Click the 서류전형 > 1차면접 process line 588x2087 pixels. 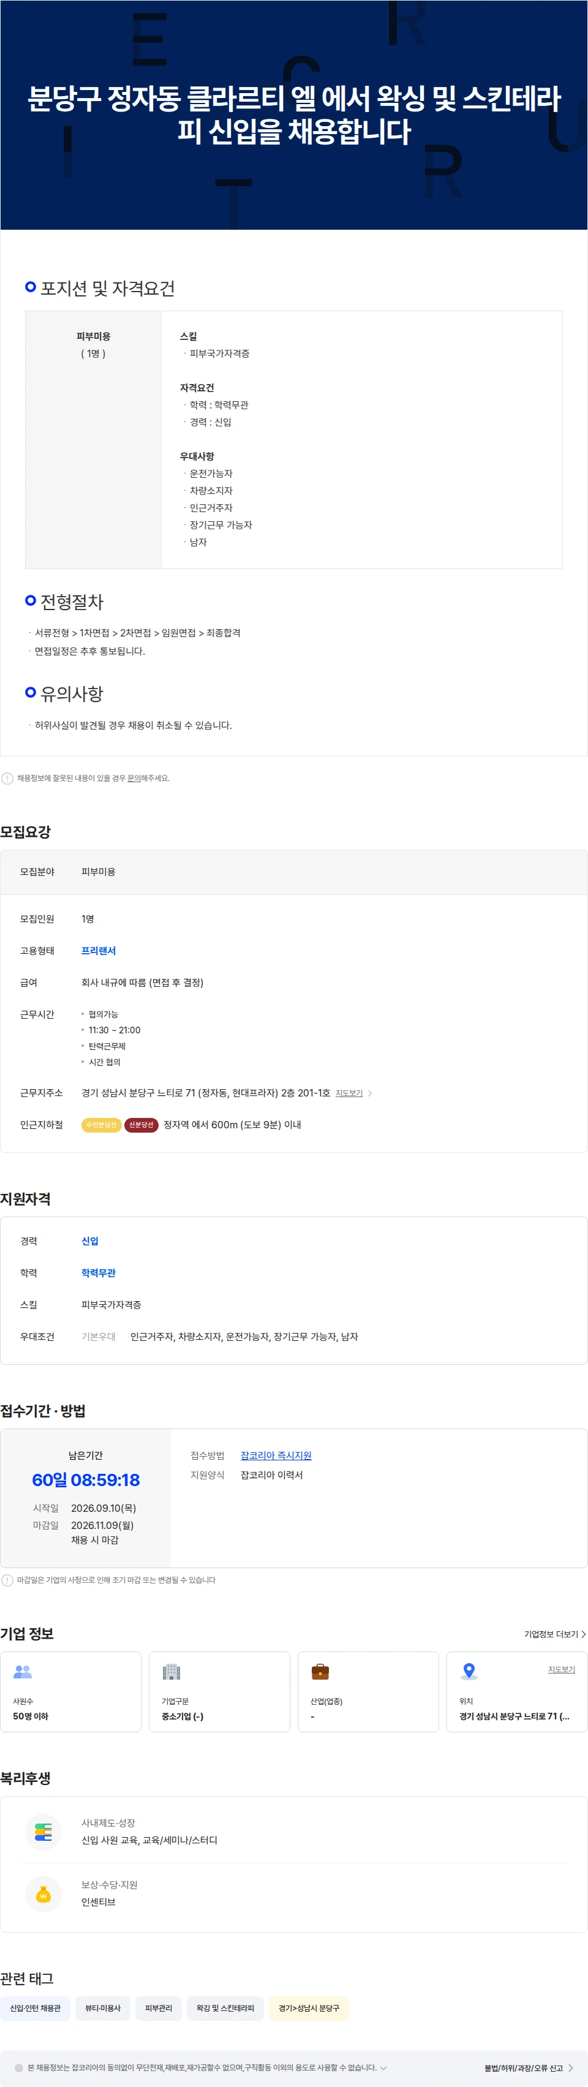click(138, 633)
